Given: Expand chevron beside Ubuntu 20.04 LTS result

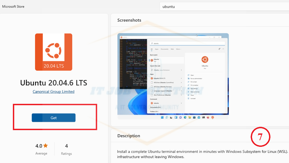Looking at the screenshot, I should click(181, 78).
